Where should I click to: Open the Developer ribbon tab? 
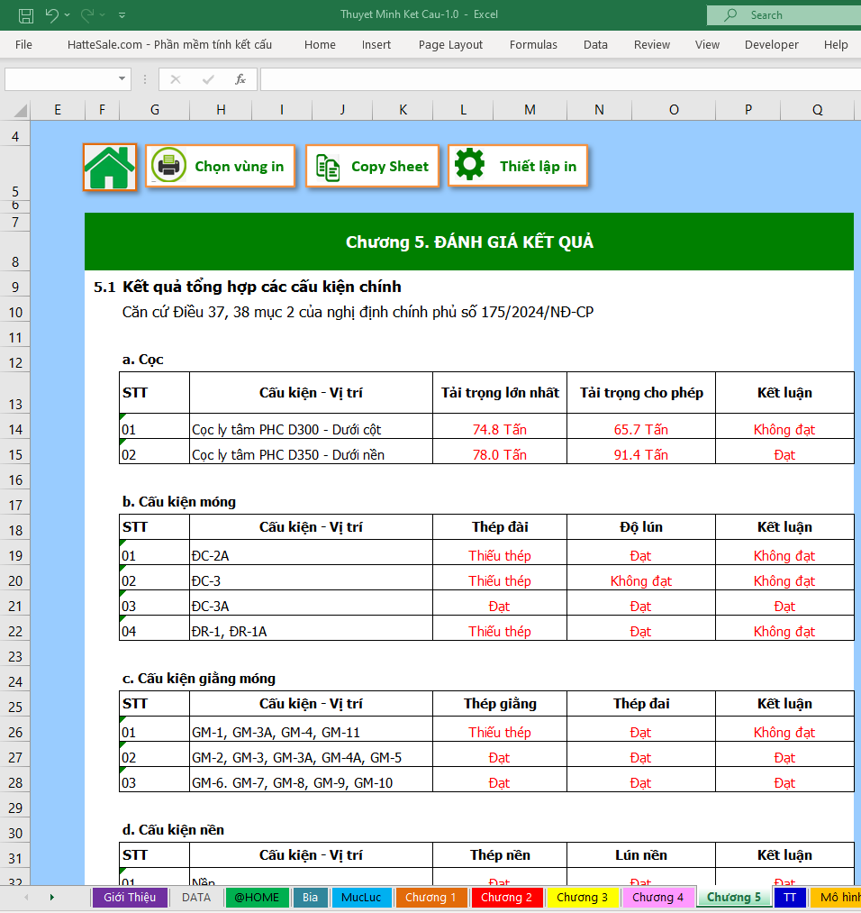[772, 45]
